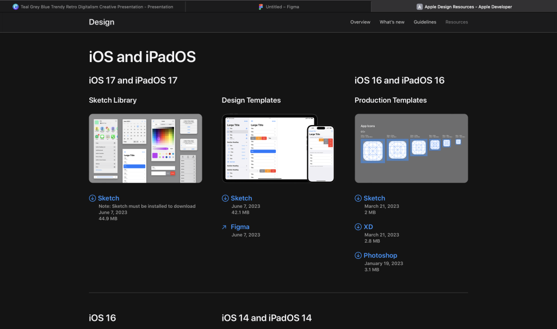Click the Sketch Library subheading
The image size is (557, 329).
coord(113,100)
